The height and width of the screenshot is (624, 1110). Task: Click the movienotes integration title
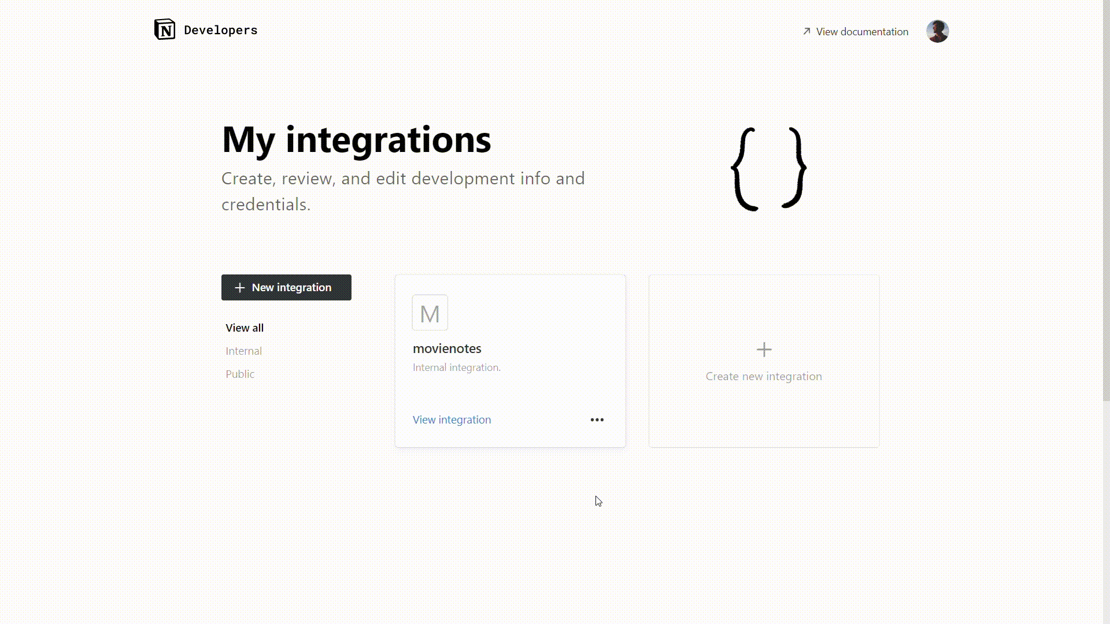point(447,348)
